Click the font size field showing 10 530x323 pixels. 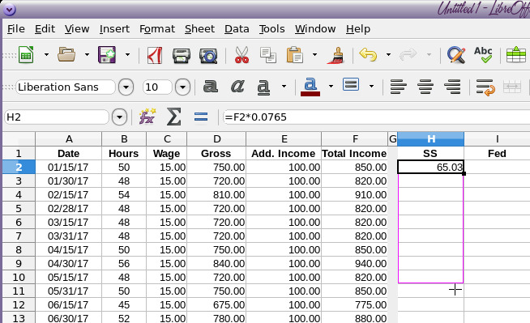click(x=157, y=87)
